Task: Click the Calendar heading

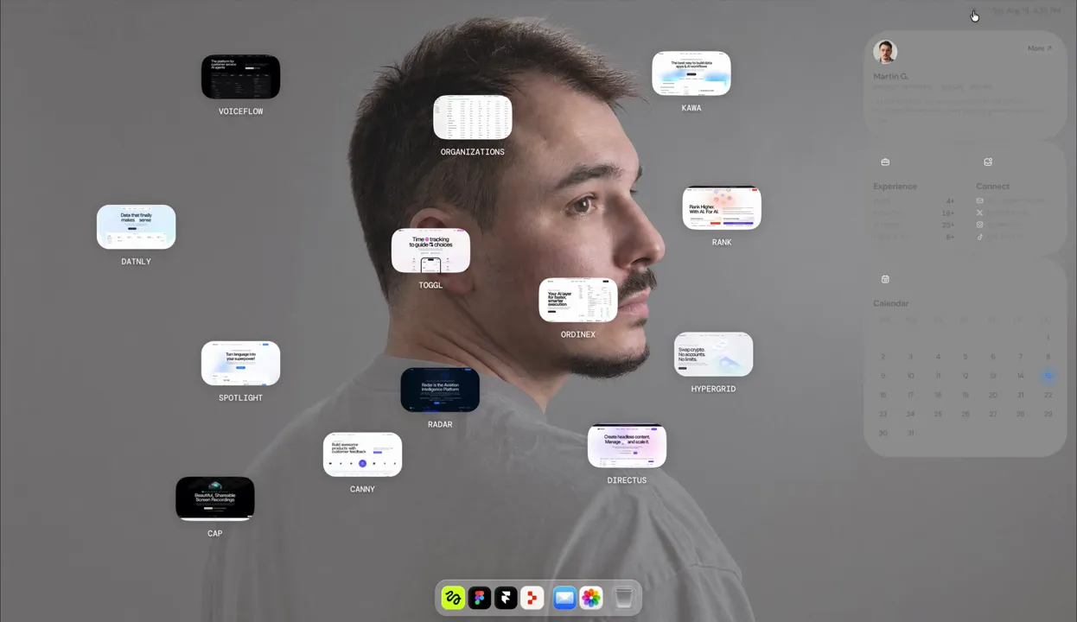Action: (x=890, y=303)
